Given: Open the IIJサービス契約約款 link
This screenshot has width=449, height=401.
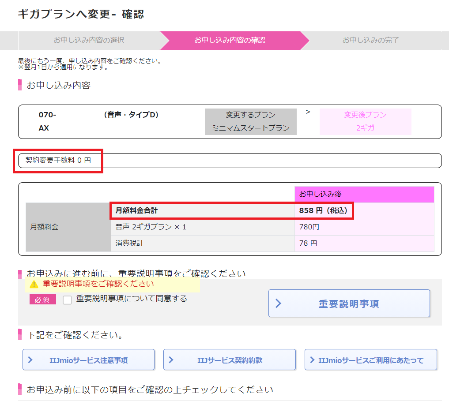Looking at the screenshot, I should click(230, 360).
